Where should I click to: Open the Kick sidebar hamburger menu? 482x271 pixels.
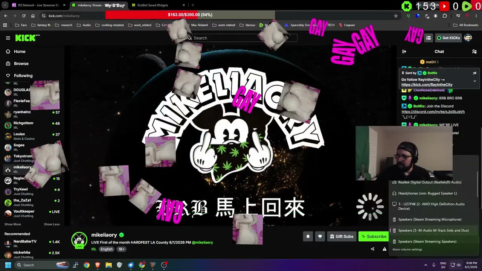tap(8, 38)
